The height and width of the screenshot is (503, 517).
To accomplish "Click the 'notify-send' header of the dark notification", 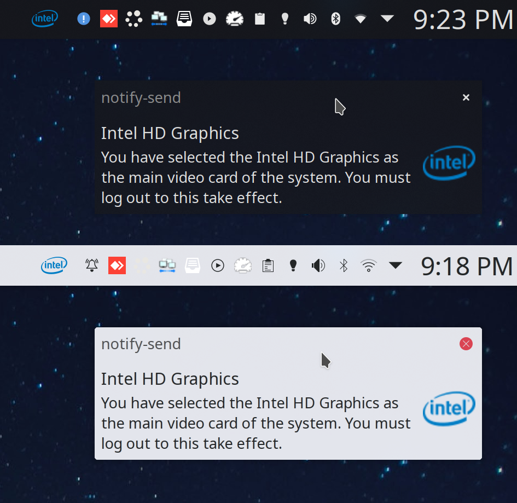I will (141, 97).
